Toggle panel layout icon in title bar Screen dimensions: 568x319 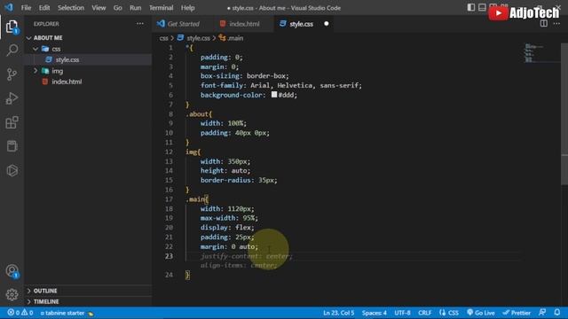(482, 7)
